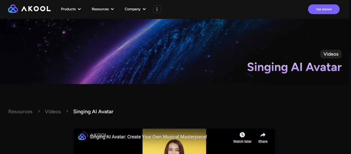Open the three-dot more options menu
Image resolution: width=351 pixels, height=154 pixels.
(157, 9)
